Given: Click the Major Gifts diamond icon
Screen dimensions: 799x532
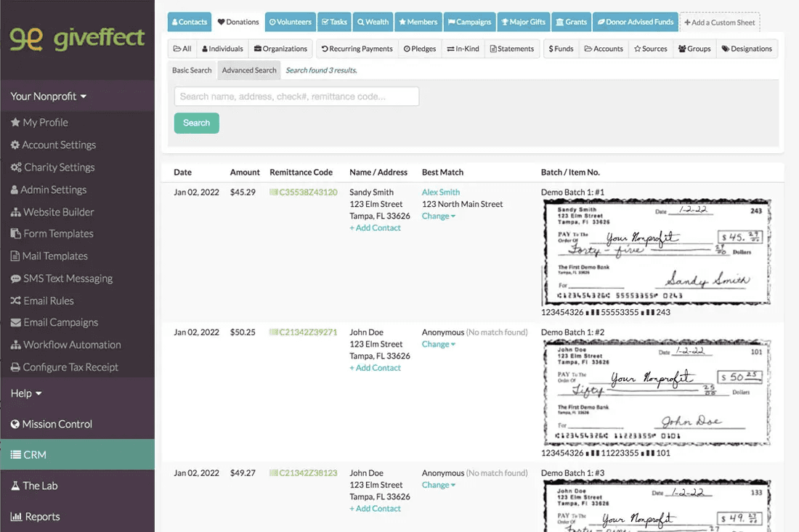Looking at the screenshot, I should (506, 22).
